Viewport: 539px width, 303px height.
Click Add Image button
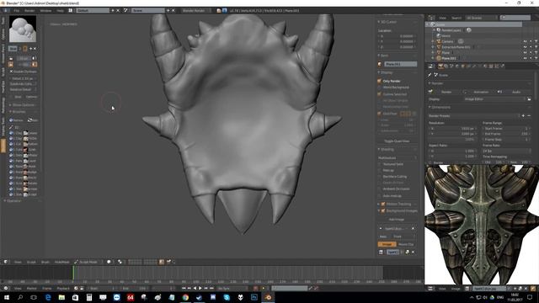point(397,219)
